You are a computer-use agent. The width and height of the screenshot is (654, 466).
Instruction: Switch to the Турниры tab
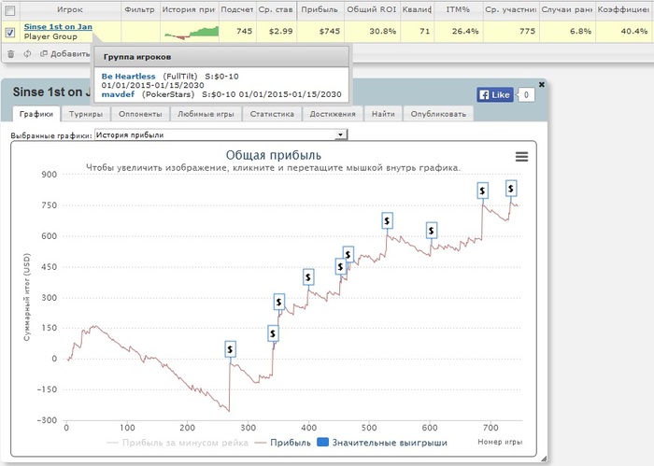86,114
